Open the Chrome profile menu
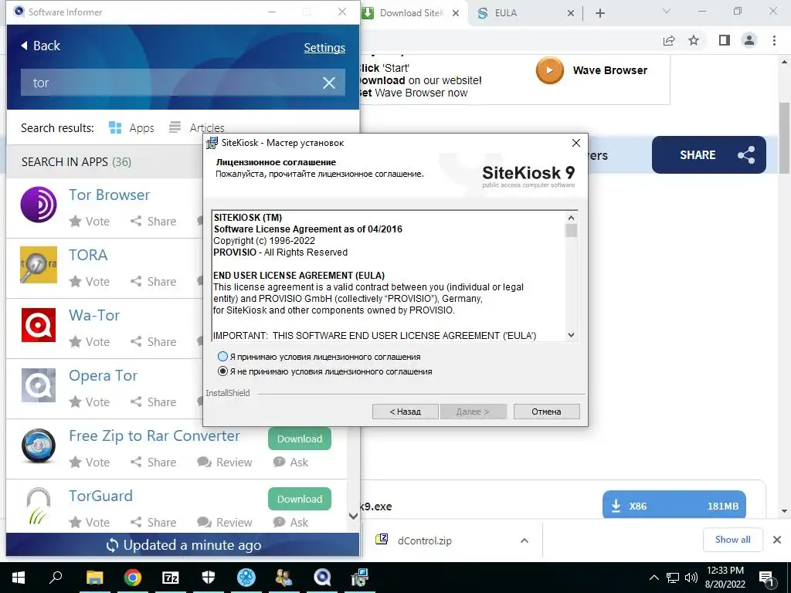Image resolution: width=791 pixels, height=593 pixels. click(749, 40)
